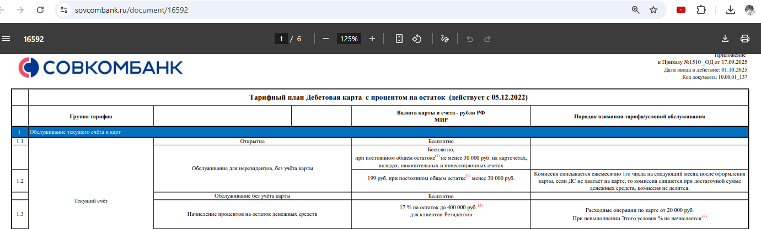Screen dimensions: 761x229
Task: Open browser zoom magnifier in address bar
Action: pos(636,10)
